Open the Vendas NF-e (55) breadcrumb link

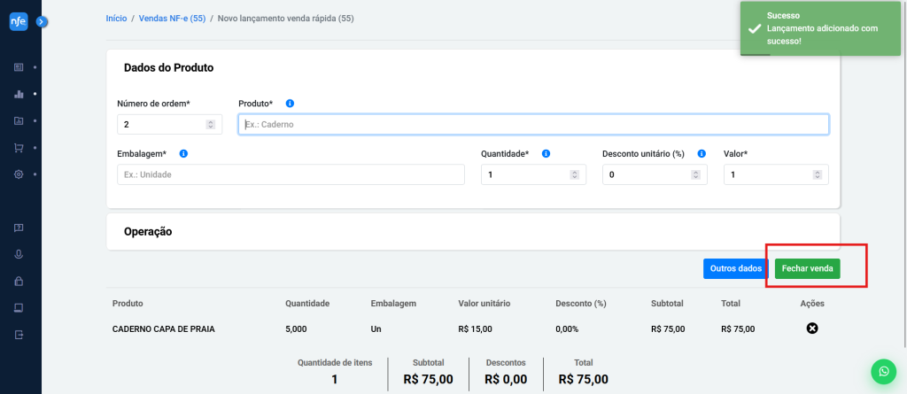pos(171,18)
